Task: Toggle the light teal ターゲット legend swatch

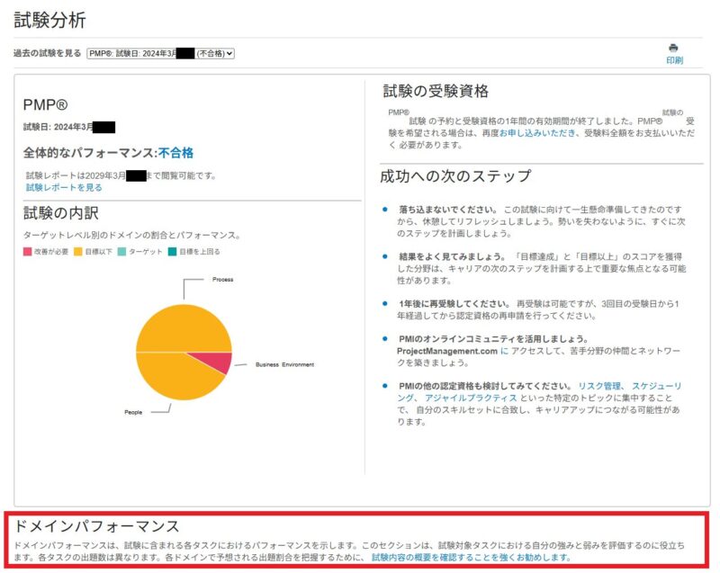Action: click(122, 252)
